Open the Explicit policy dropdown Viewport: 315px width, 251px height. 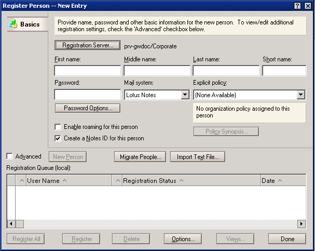301,95
